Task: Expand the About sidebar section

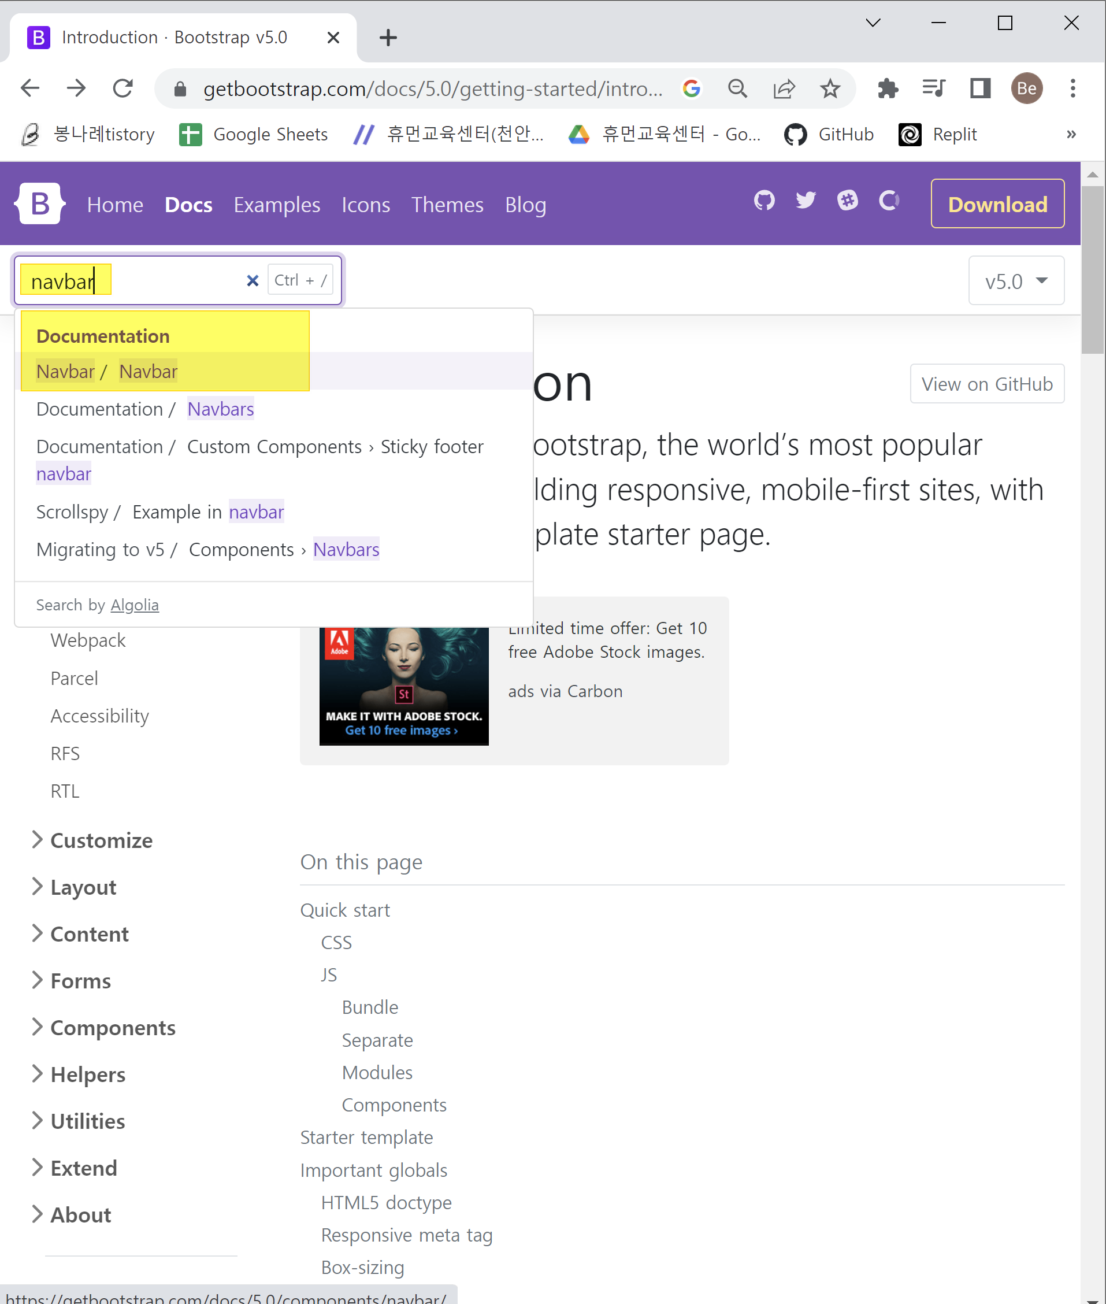Action: (72, 1215)
